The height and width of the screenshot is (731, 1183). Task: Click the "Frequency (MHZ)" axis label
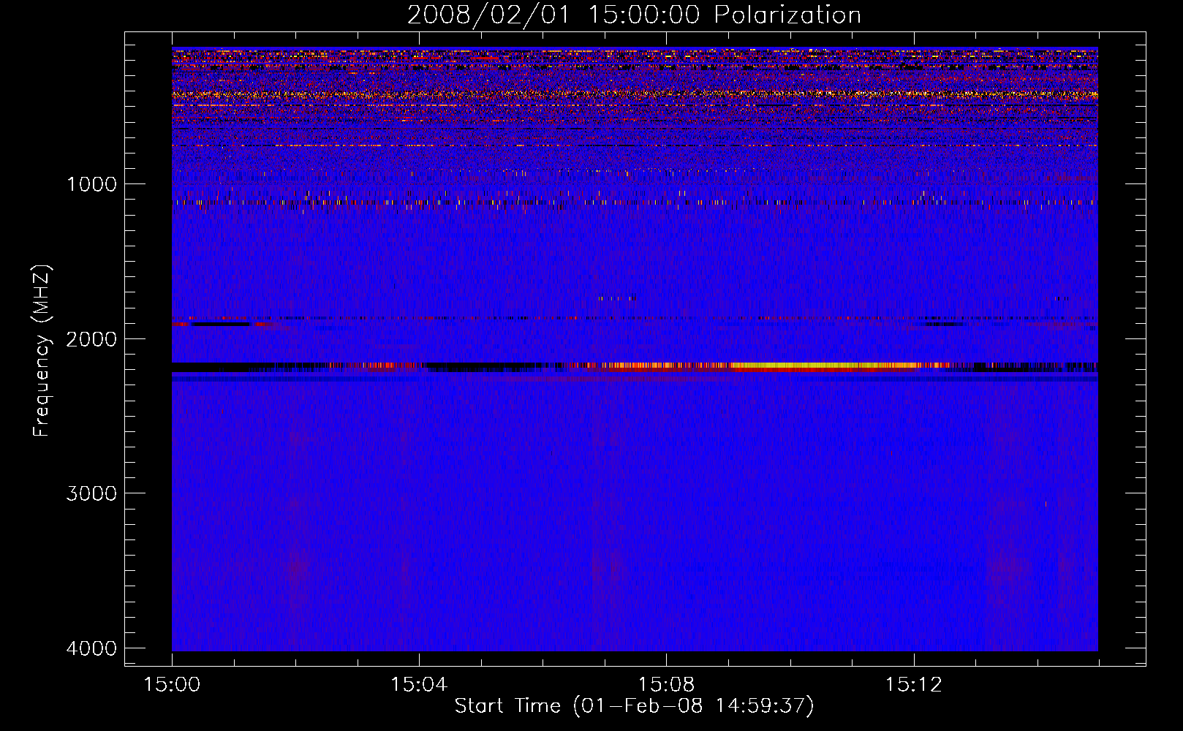click(x=42, y=351)
